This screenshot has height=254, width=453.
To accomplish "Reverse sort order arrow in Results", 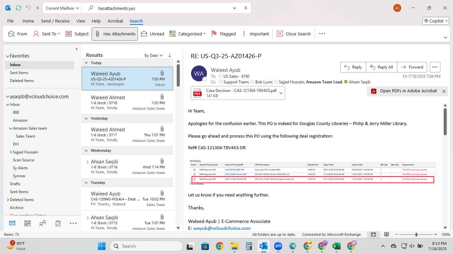I will [x=170, y=56].
